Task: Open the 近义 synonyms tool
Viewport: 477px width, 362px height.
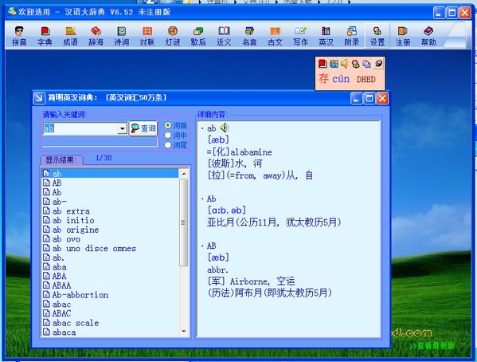Action: pyautogui.click(x=224, y=36)
